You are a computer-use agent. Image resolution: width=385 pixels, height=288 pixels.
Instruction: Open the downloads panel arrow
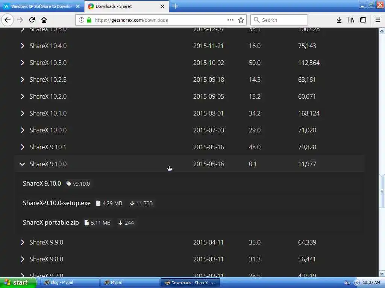(339, 20)
